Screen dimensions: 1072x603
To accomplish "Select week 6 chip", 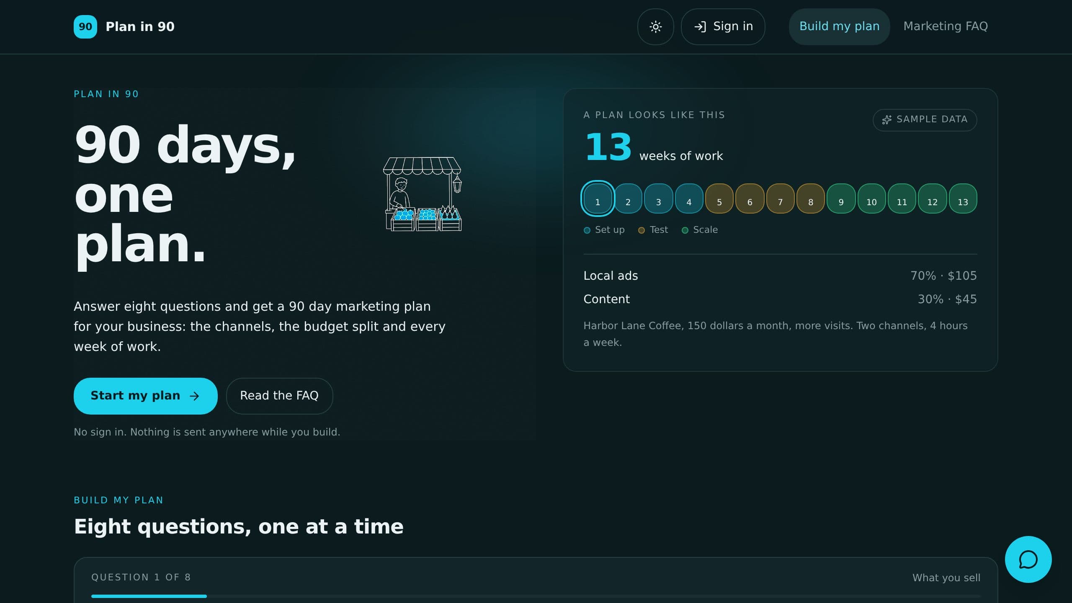I will point(750,198).
